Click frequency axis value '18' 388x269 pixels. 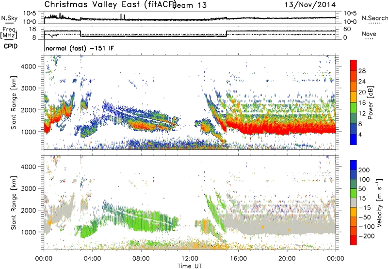pyautogui.click(x=32, y=29)
